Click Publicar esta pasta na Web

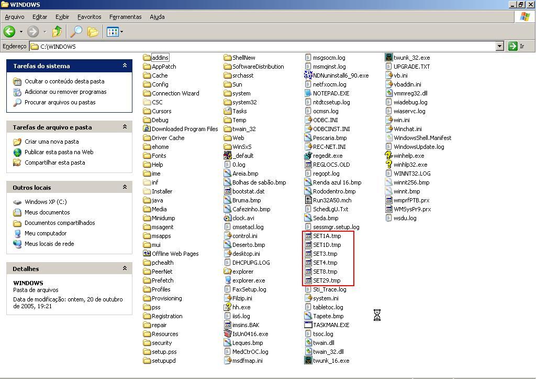point(59,152)
